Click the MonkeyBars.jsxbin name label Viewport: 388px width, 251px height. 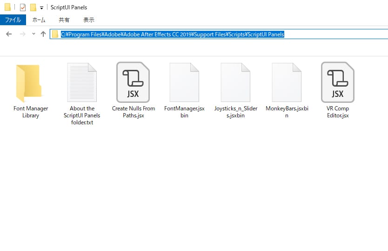287,112
